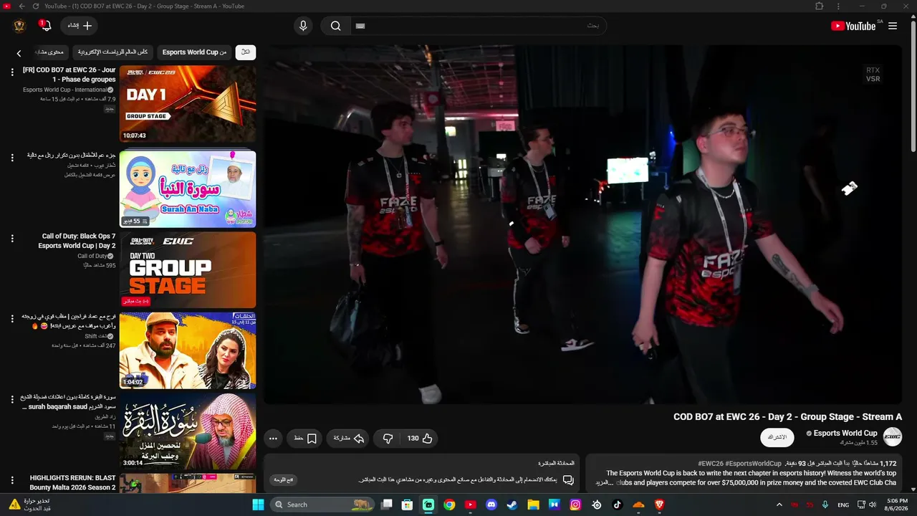Save video with the حفظ button
The height and width of the screenshot is (516, 917).
[x=305, y=439]
